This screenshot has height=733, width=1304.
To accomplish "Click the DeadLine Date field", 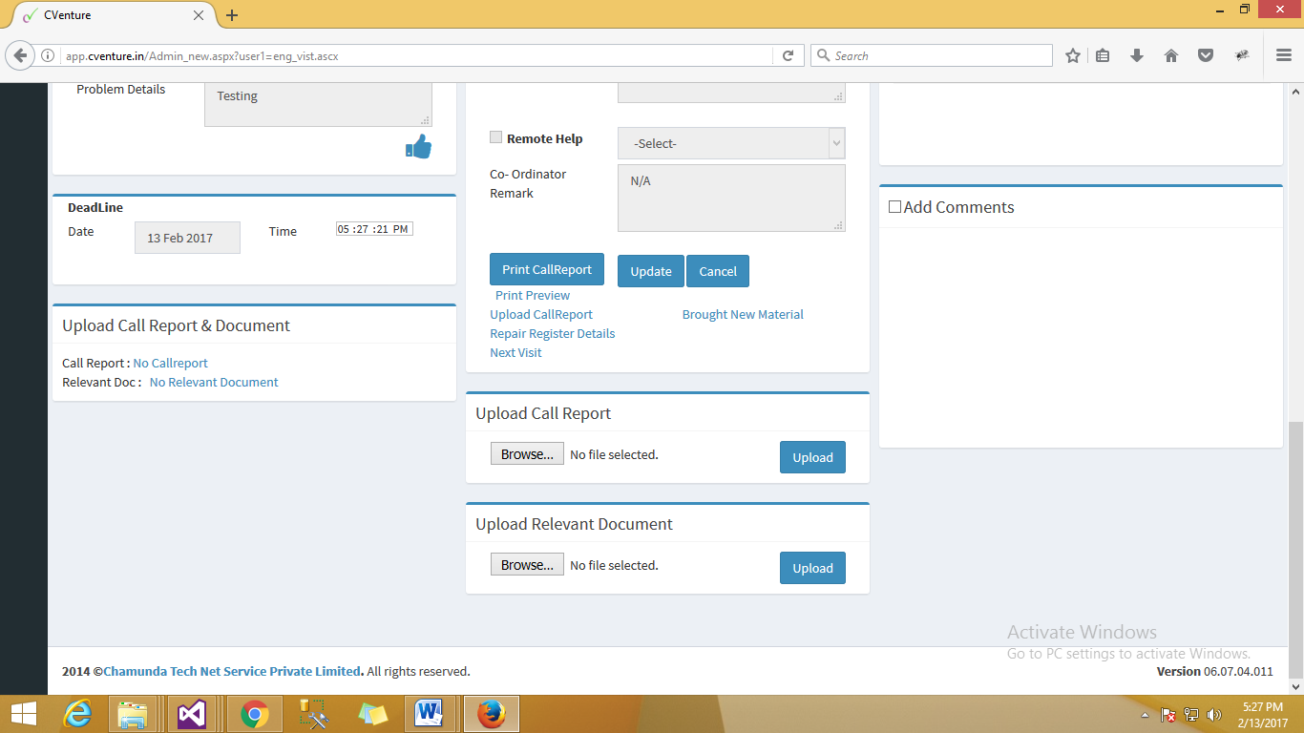I will pos(187,238).
